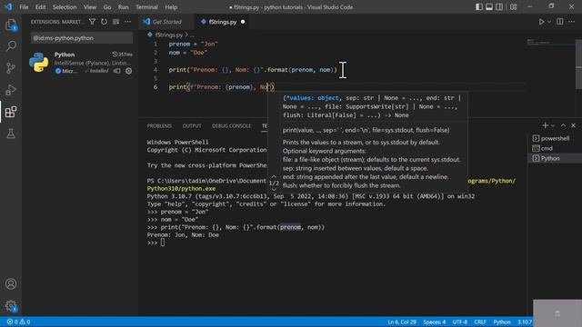582x327 pixels.
Task: Click Ln 6, Col 29 status item
Action: click(402, 322)
